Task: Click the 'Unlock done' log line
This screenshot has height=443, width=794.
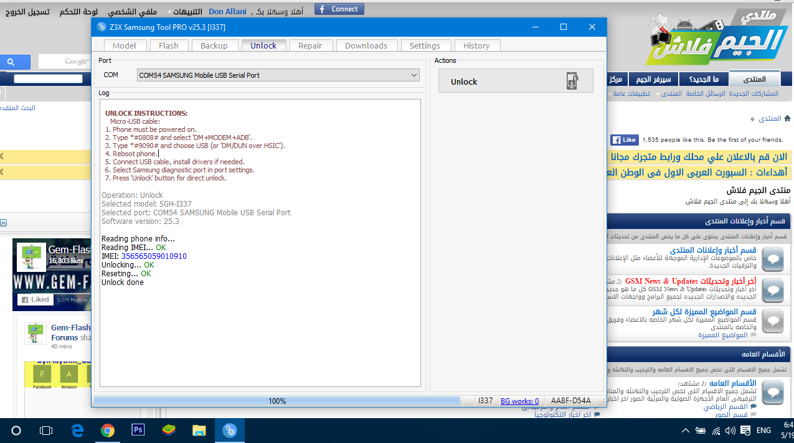Action: (123, 282)
